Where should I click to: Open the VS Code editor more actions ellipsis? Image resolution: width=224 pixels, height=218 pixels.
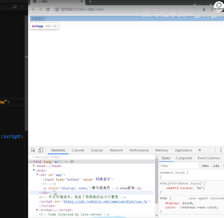point(22,6)
